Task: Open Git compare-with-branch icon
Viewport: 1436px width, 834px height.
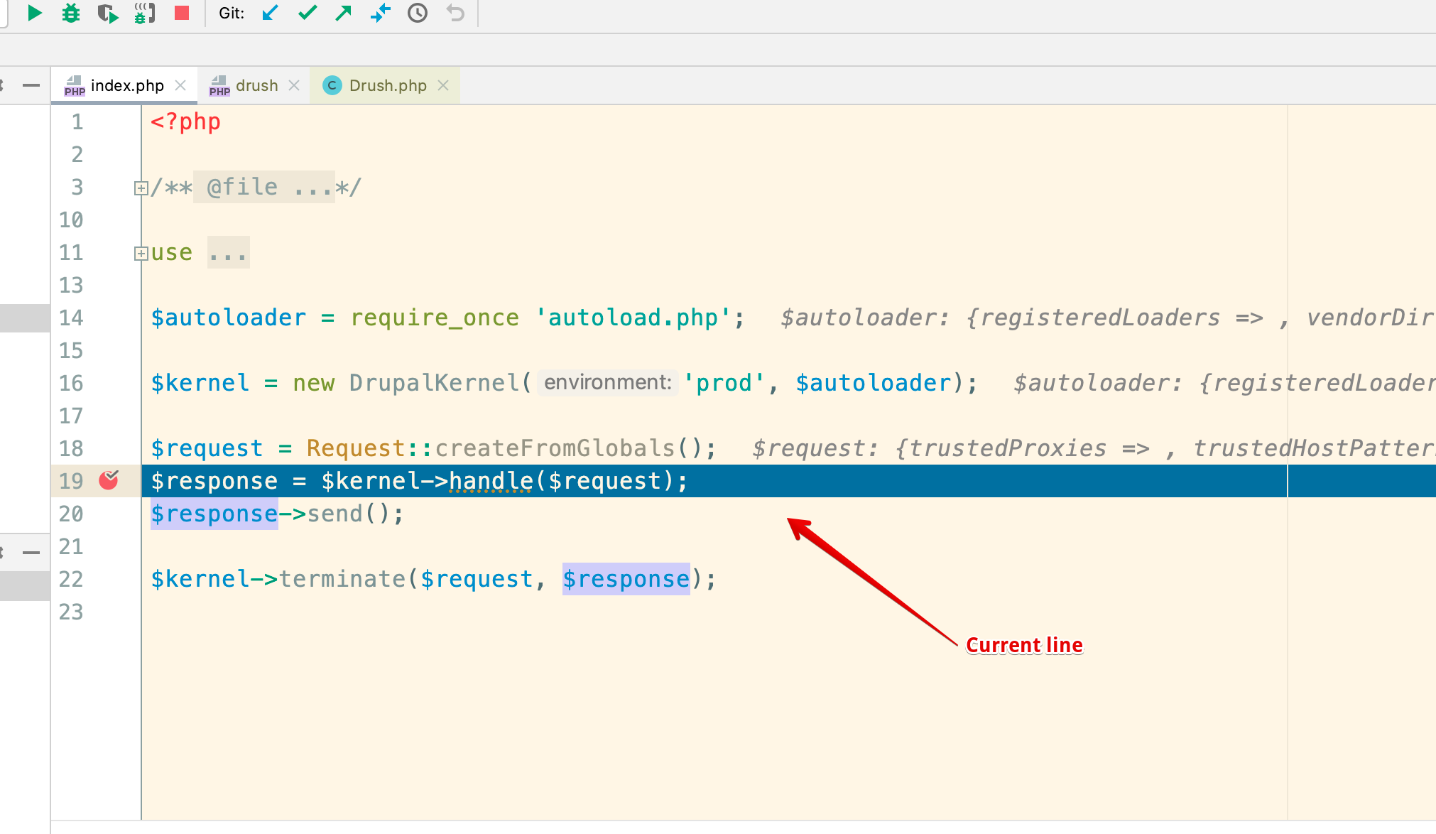Action: tap(381, 13)
